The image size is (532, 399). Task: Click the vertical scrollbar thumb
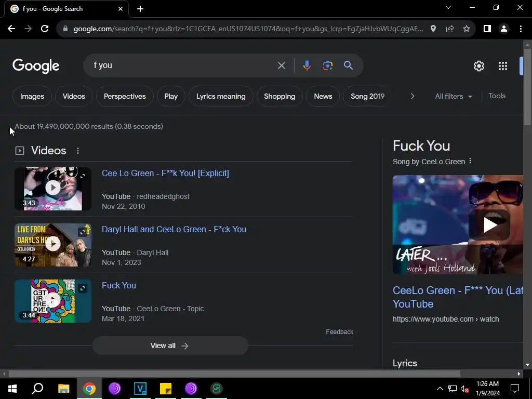527,87
